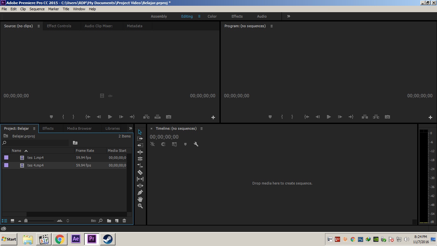The image size is (437, 246).
Task: Click the New Bin icon in Project panel
Action: pos(109,221)
